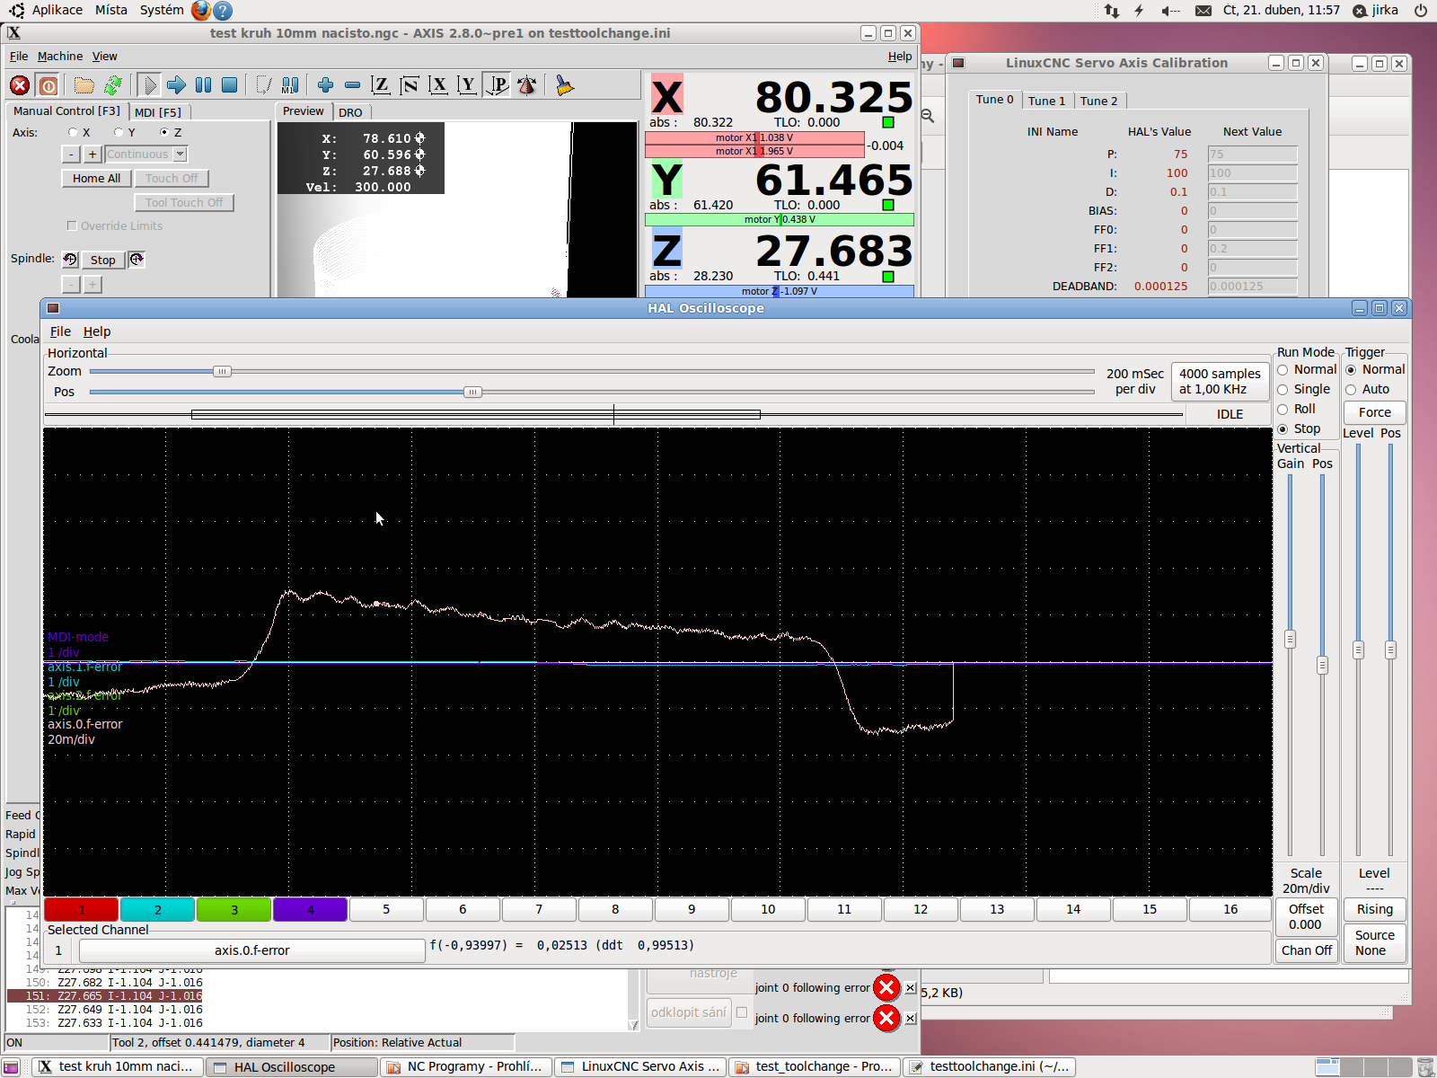Select oscilloscope channel 5 button
Screen dimensions: 1437x1078
point(386,909)
